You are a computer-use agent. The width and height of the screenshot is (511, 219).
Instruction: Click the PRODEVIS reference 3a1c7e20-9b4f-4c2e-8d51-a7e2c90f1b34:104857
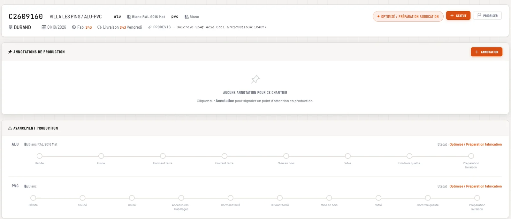tap(222, 27)
